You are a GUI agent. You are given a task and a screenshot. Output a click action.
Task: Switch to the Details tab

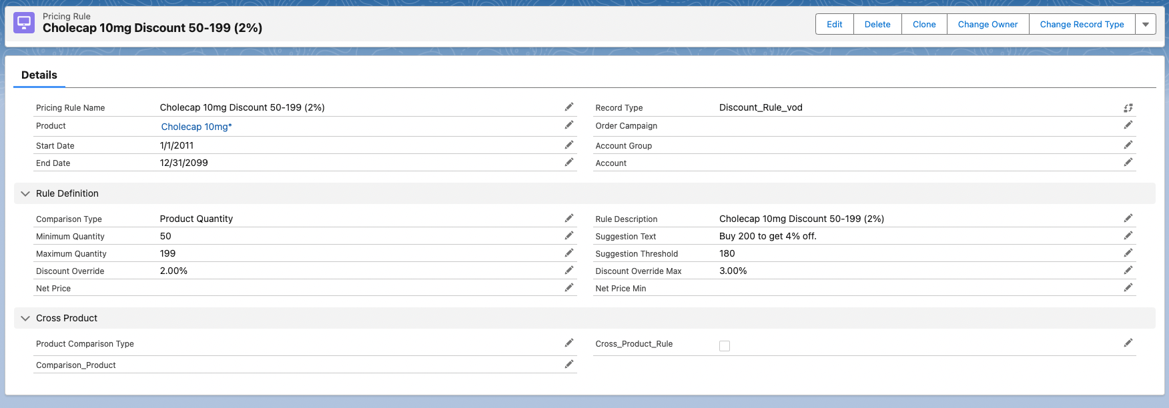pyautogui.click(x=39, y=75)
